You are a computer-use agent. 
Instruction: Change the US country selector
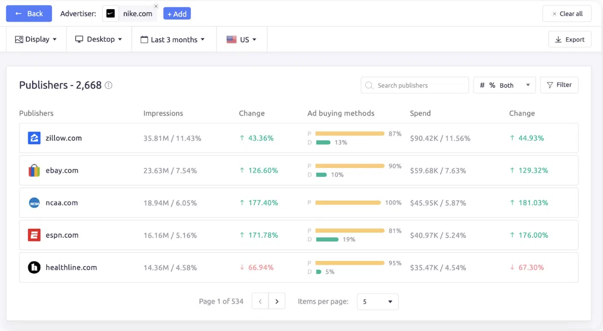(x=241, y=39)
